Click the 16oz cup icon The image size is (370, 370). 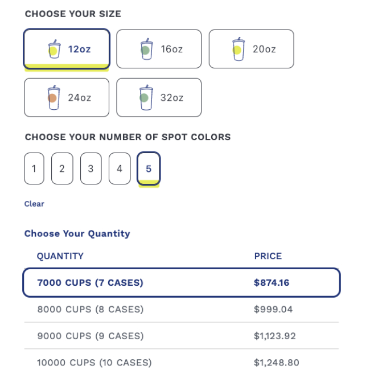(x=146, y=49)
